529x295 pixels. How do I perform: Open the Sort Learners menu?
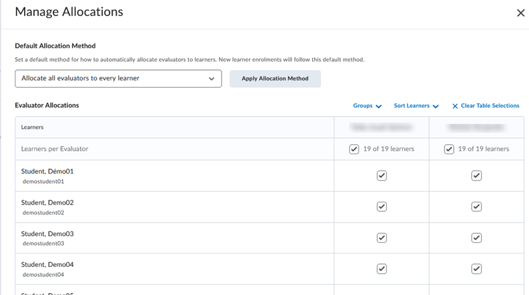click(x=416, y=106)
